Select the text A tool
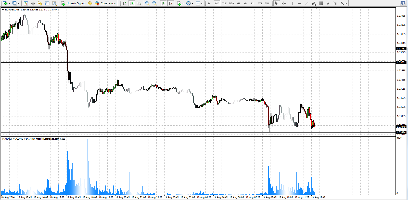Viewport: 408px width, 200px height. (x=328, y=3)
